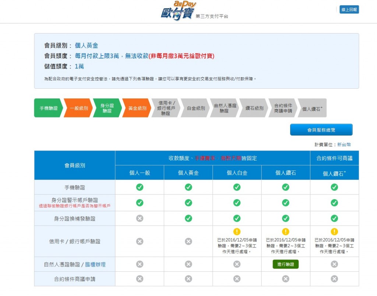Select the 個人鑽石+ step arrow
Screen dimensions: 377x296
coord(312,108)
